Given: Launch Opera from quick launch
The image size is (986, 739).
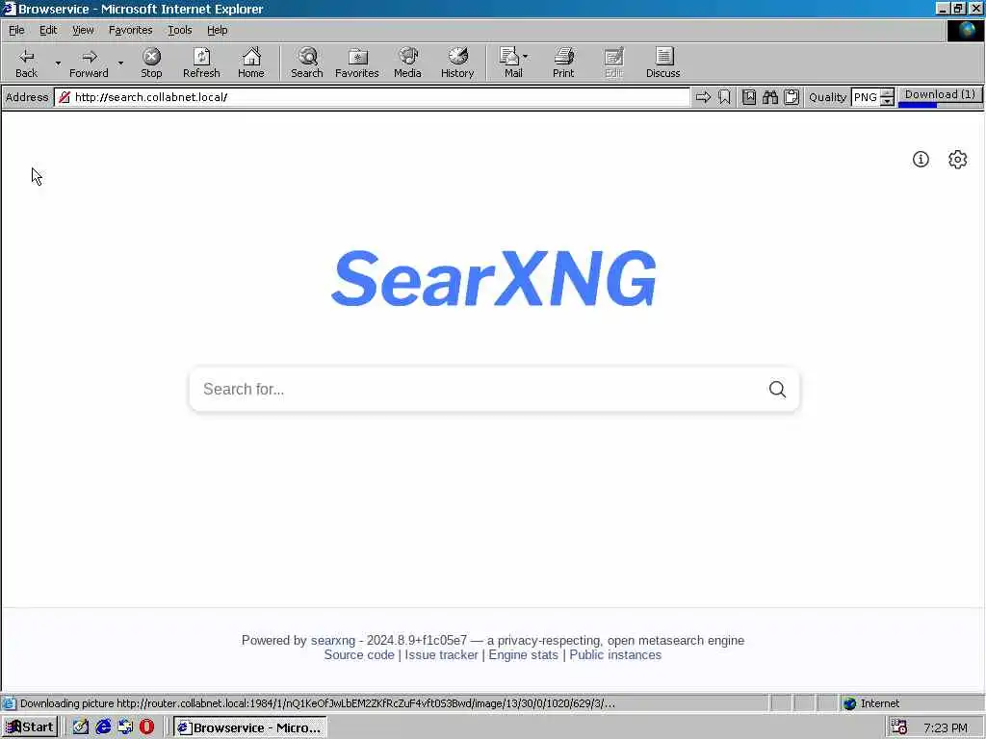Looking at the screenshot, I should pyautogui.click(x=146, y=727).
